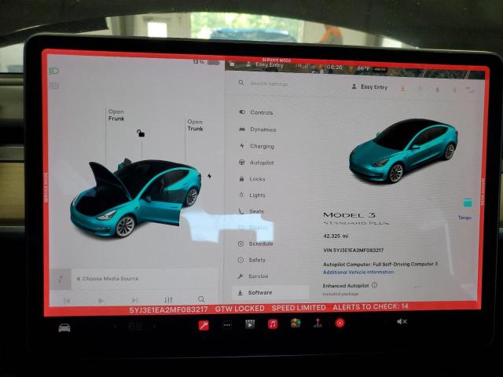This screenshot has width=503, height=377.
Task: Select the Software menu item
Action: pos(270,292)
